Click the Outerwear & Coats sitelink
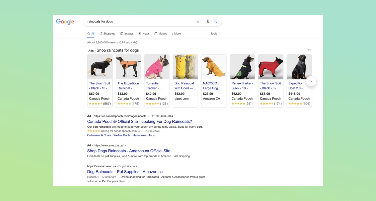Image resolution: width=376 pixels, height=201 pixels. point(99,135)
